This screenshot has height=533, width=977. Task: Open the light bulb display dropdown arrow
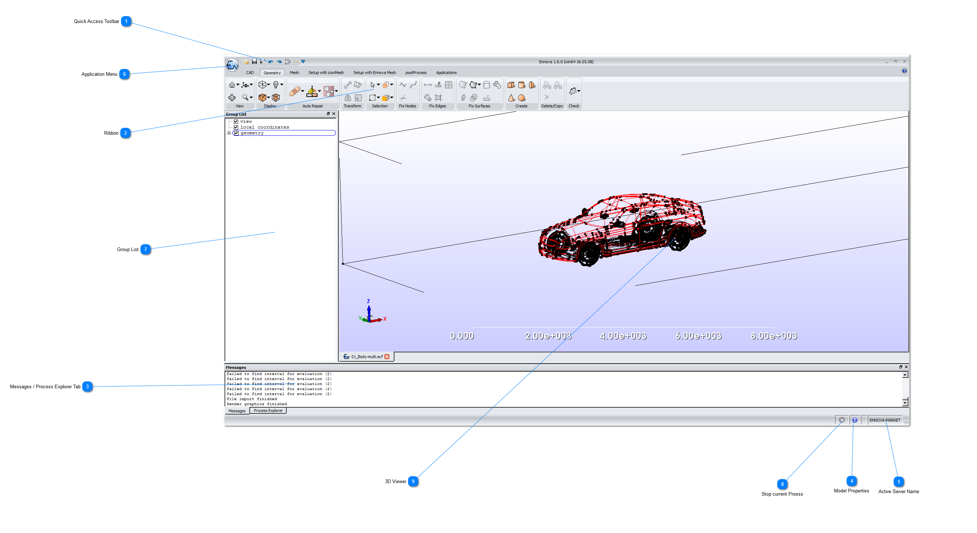point(282,85)
